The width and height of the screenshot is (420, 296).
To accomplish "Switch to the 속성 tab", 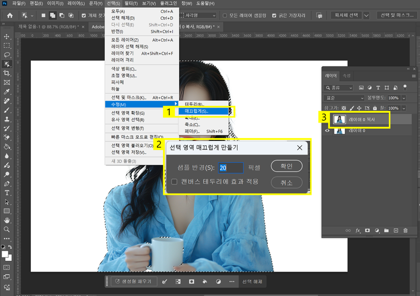I will (x=347, y=76).
